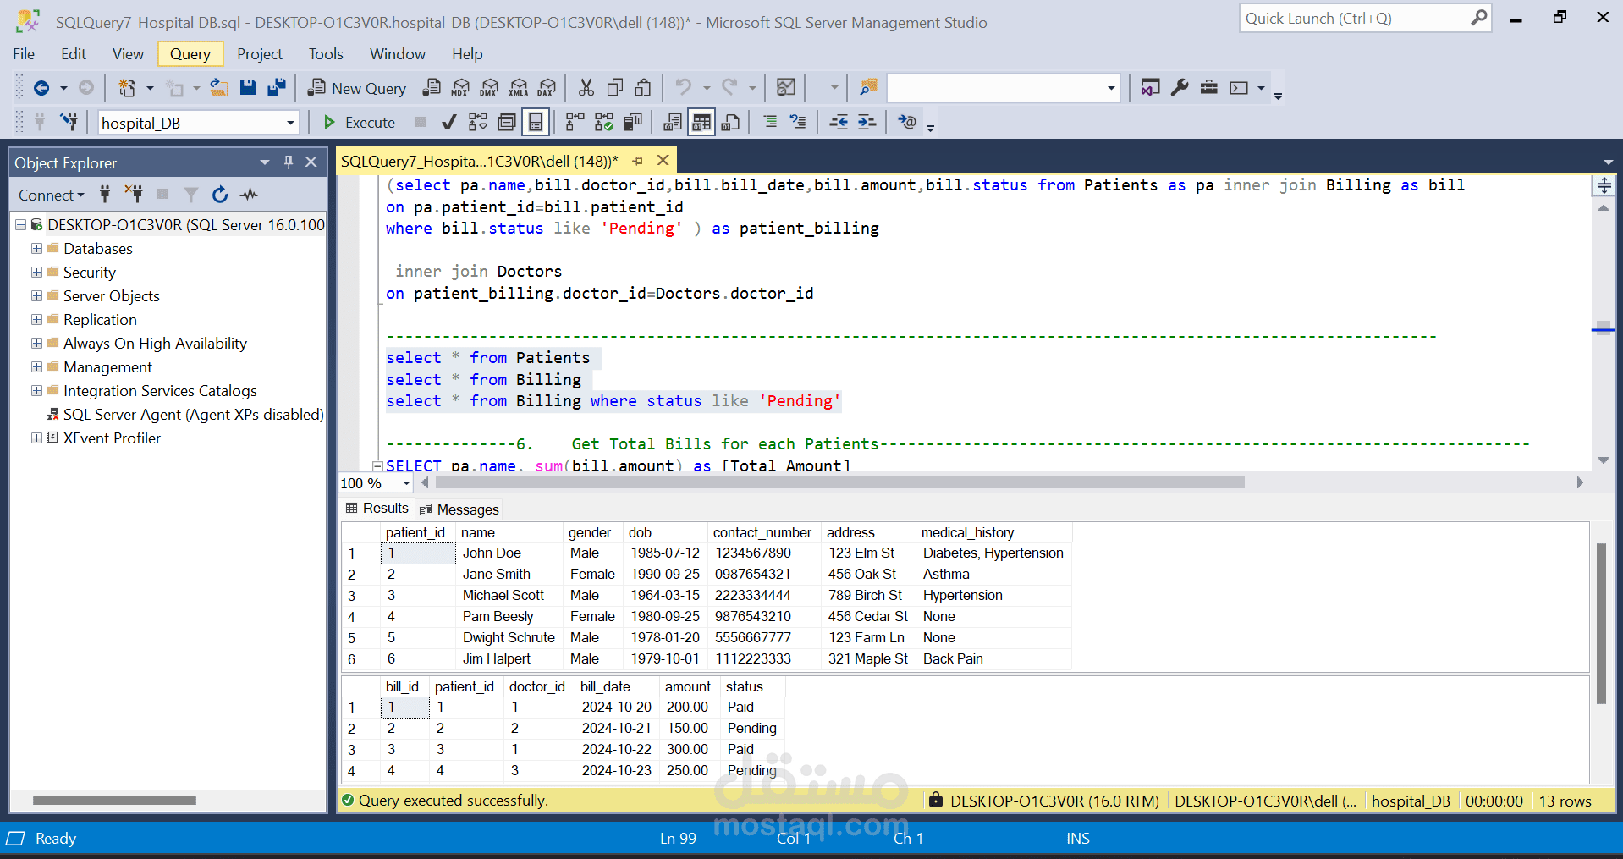Image resolution: width=1623 pixels, height=859 pixels.
Task: Open the zoom level 100 % dropdown
Action: (x=406, y=483)
